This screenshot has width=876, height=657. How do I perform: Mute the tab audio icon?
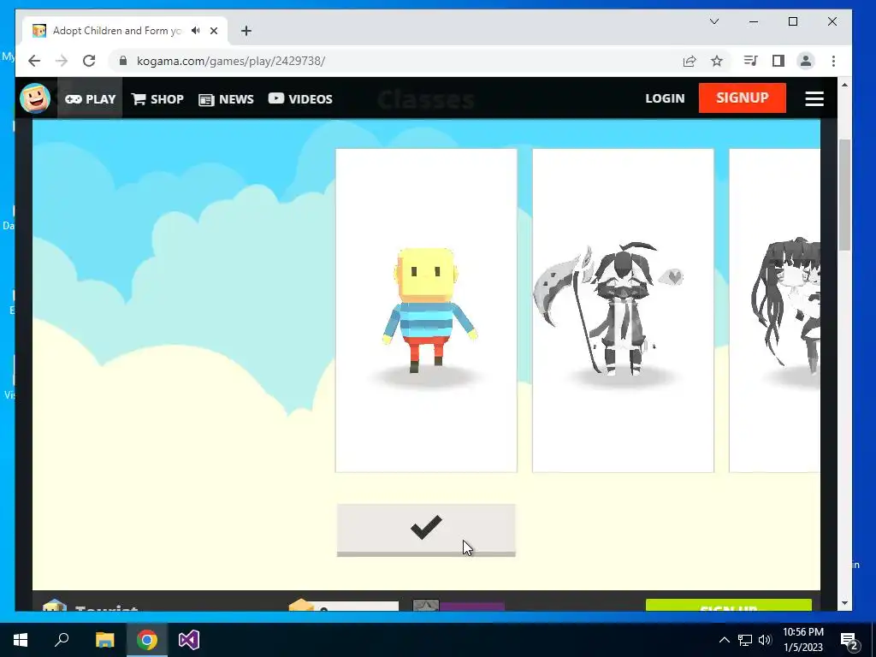point(196,31)
